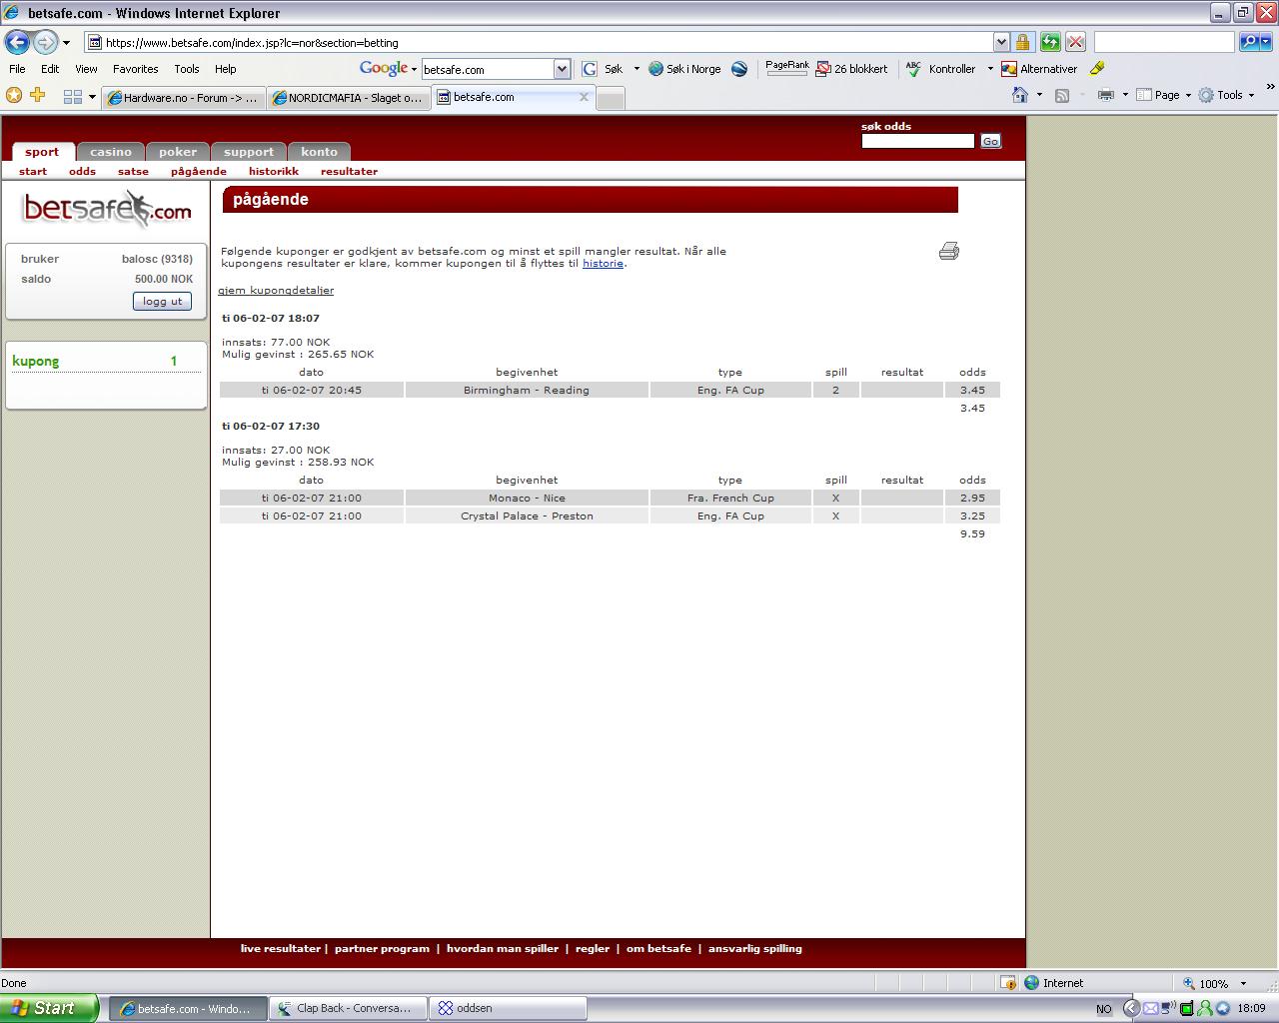Click the Birmingham - Reading event
Image resolution: width=1279 pixels, height=1023 pixels.
(527, 391)
